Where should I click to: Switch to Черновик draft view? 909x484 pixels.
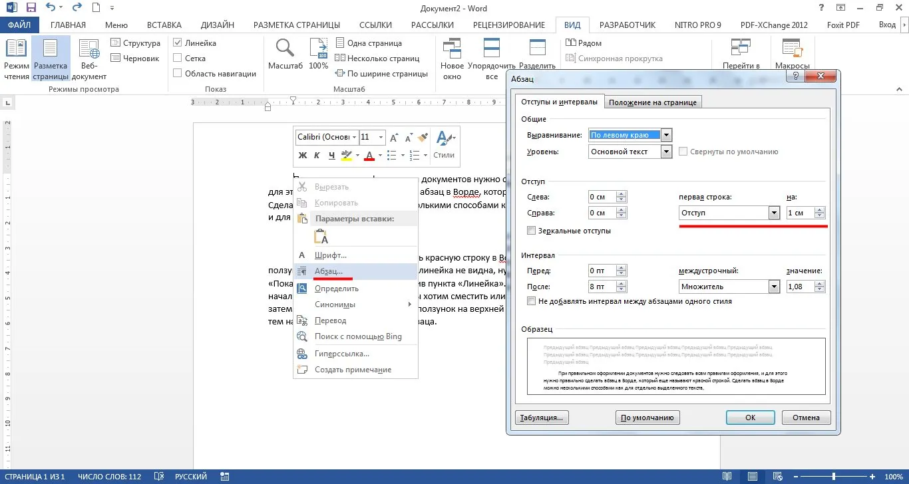point(134,59)
